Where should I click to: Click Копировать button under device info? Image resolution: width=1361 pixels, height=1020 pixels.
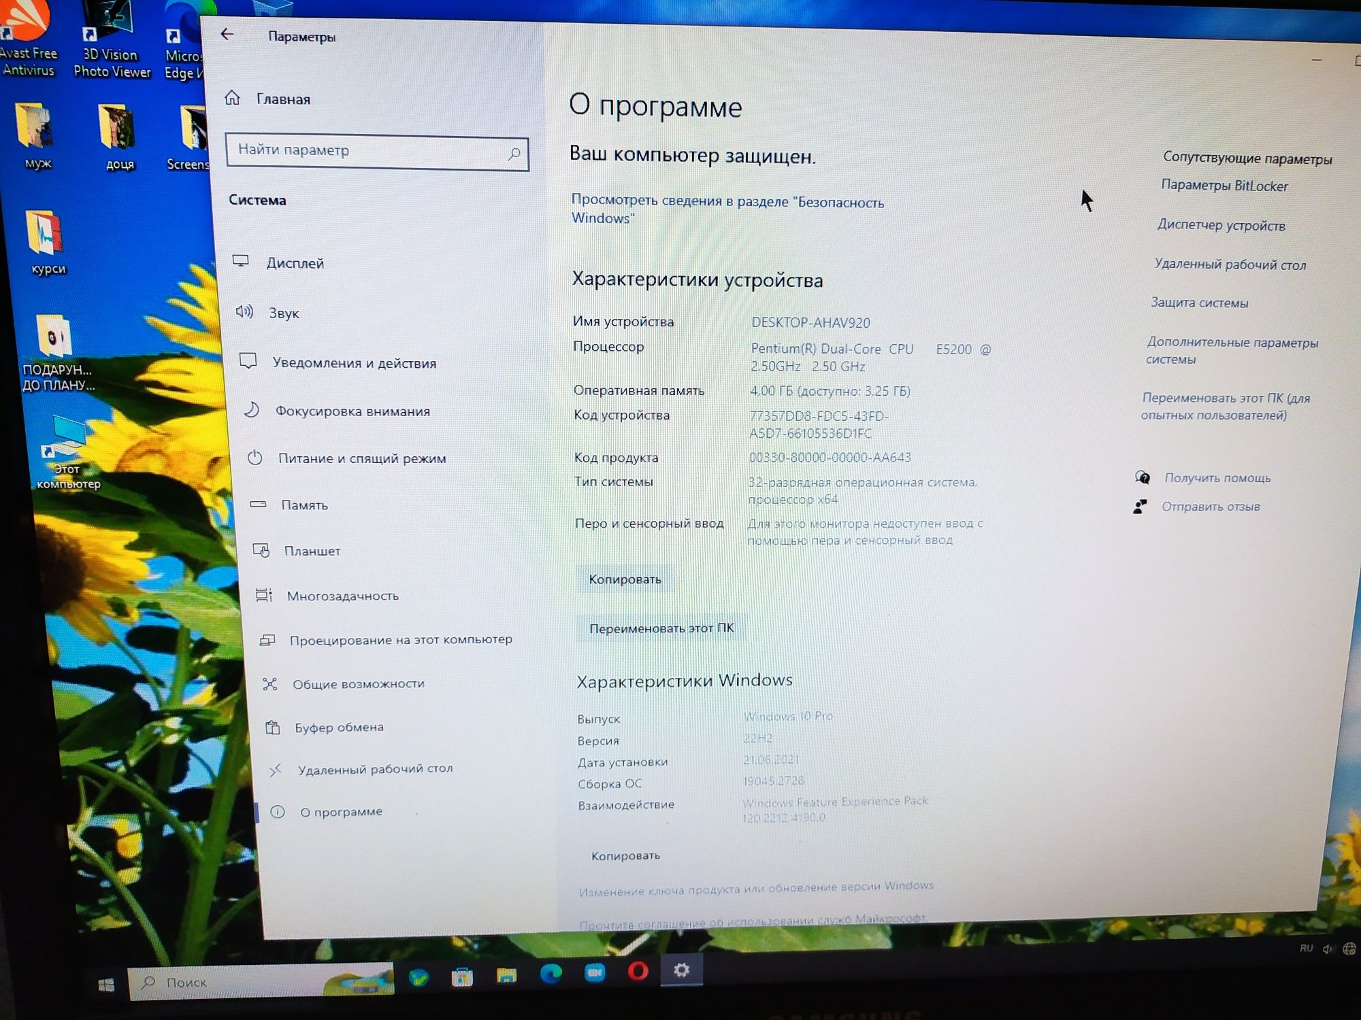(x=626, y=579)
